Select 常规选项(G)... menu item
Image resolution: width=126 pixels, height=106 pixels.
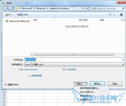91,96
